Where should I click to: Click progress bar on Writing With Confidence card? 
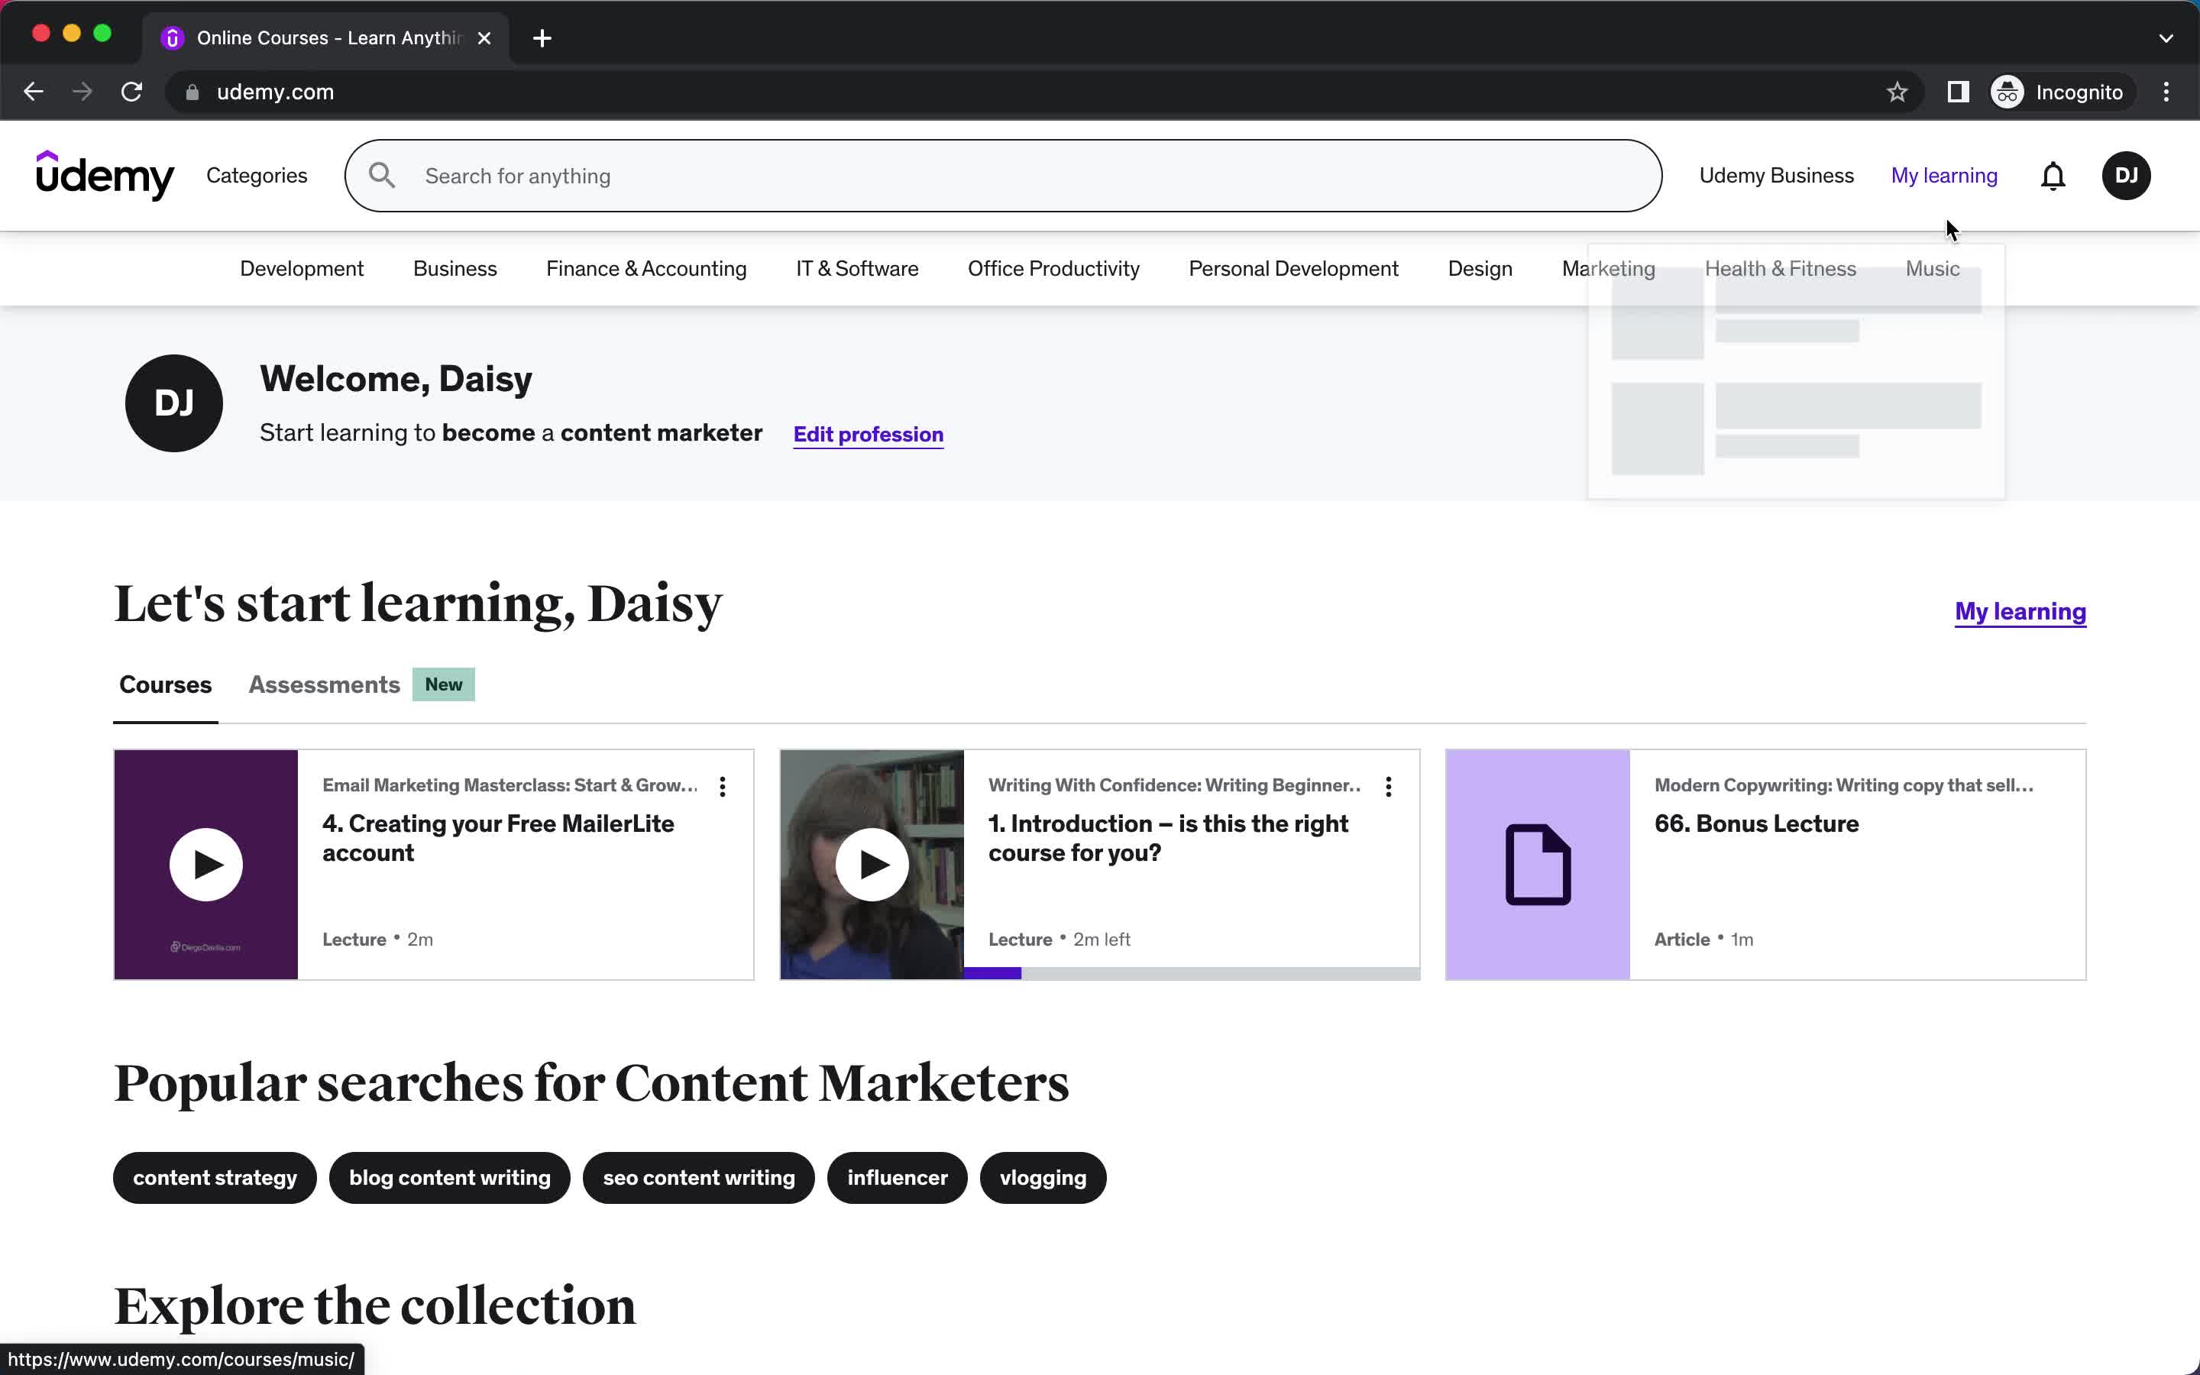click(x=1191, y=973)
